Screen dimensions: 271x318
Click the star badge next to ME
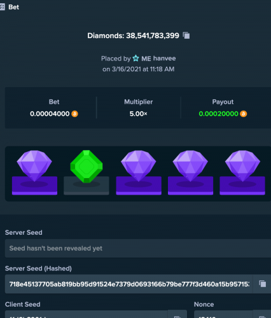[135, 58]
